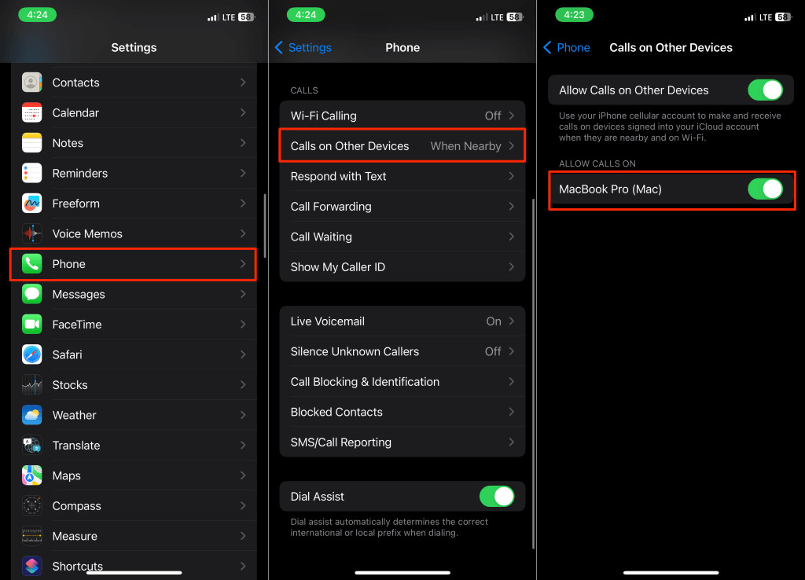The image size is (805, 580).
Task: Select the green Phone icon
Action: [31, 264]
